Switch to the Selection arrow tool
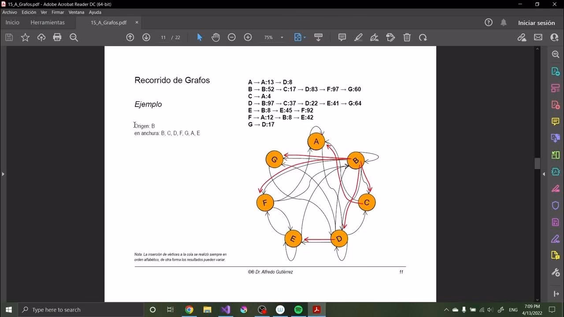Screen dimensions: 564x317 pos(199,37)
